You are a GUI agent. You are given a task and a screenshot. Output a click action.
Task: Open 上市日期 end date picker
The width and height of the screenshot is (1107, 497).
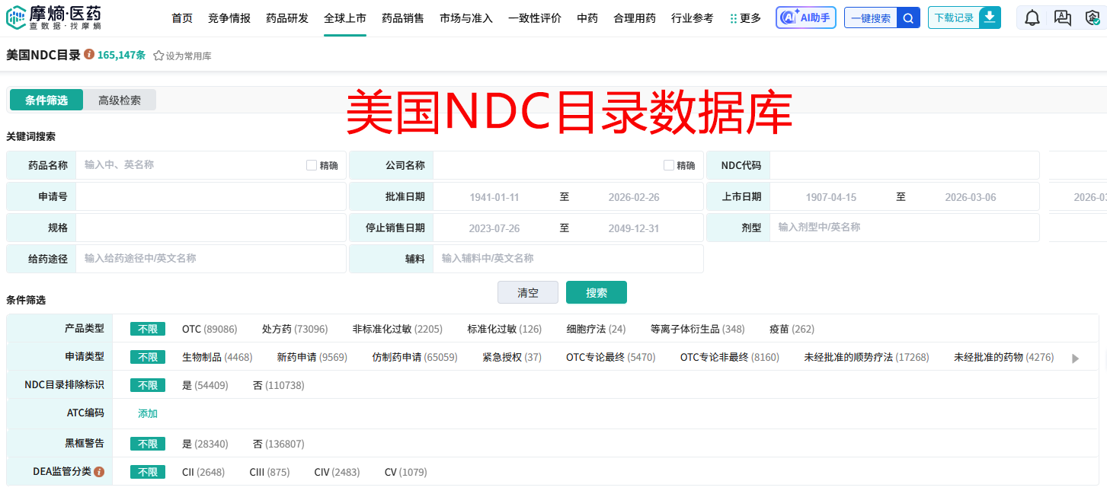click(971, 197)
